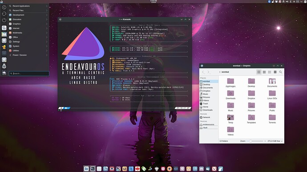
Task: Click the launcher Search field
Action: (29, 74)
